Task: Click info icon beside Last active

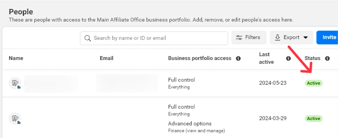Action: pyautogui.click(x=288, y=58)
